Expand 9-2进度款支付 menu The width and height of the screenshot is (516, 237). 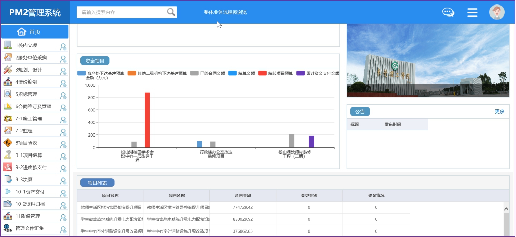pos(31,168)
